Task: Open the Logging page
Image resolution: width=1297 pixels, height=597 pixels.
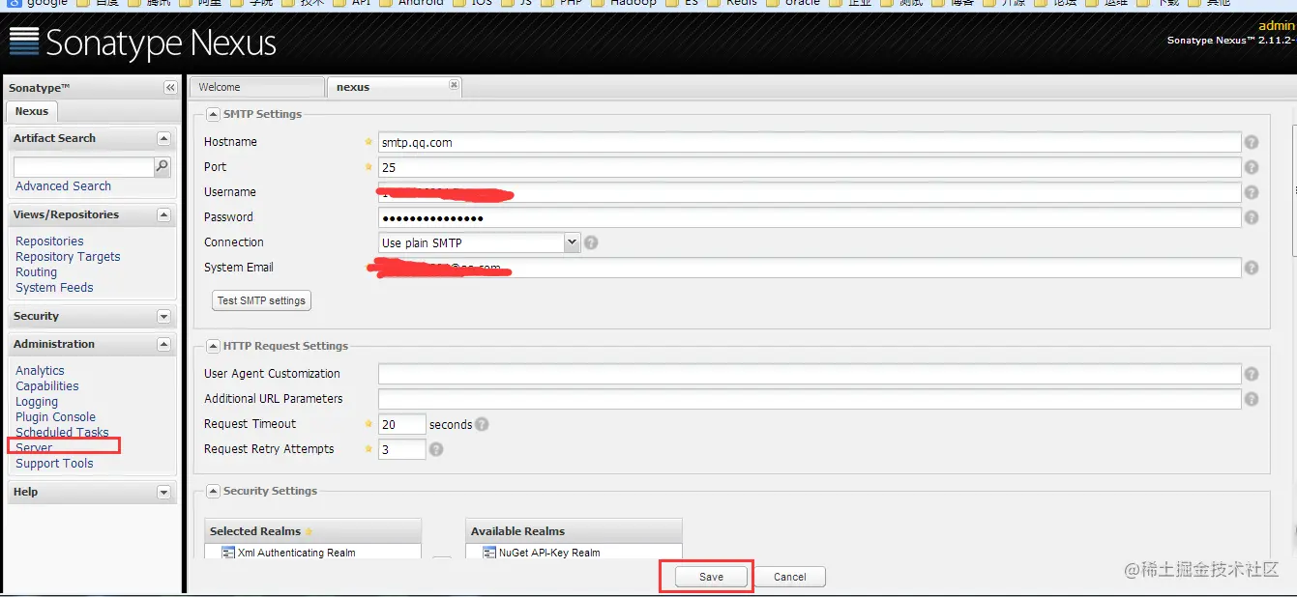Action: point(37,402)
